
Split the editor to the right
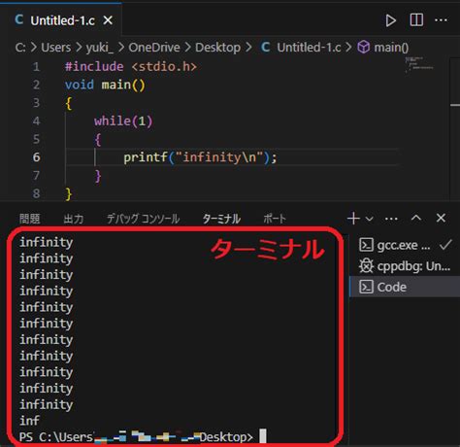[x=416, y=20]
